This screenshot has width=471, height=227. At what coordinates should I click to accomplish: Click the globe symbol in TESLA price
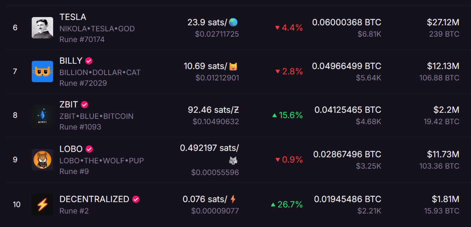pyautogui.click(x=233, y=23)
